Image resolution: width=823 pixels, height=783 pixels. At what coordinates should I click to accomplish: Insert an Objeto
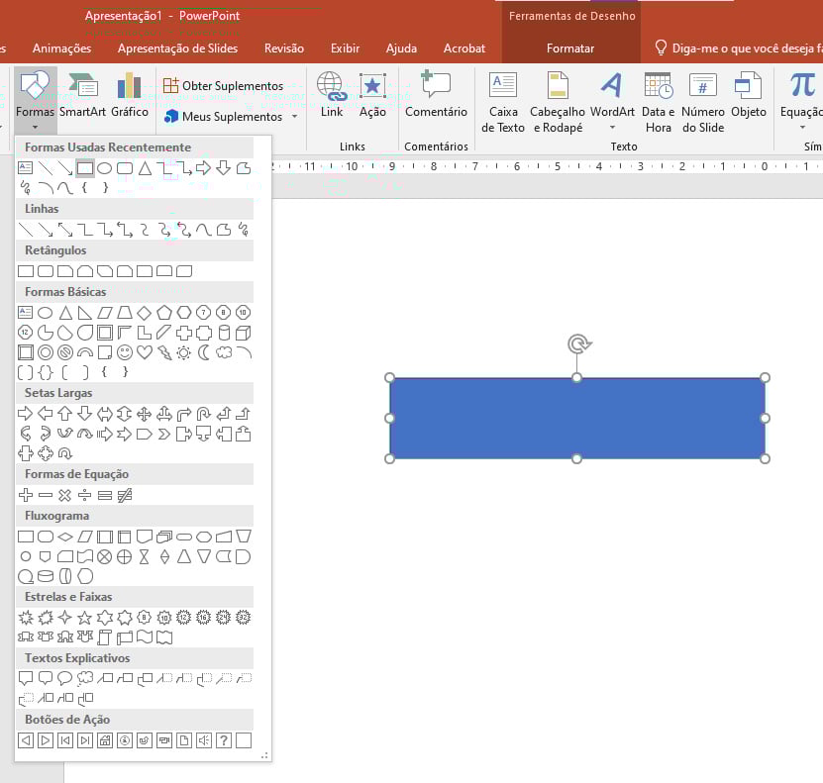tap(749, 95)
